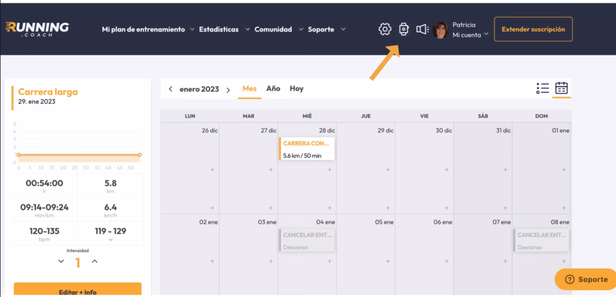
Task: Click Extender suscripción button
Action: (533, 29)
